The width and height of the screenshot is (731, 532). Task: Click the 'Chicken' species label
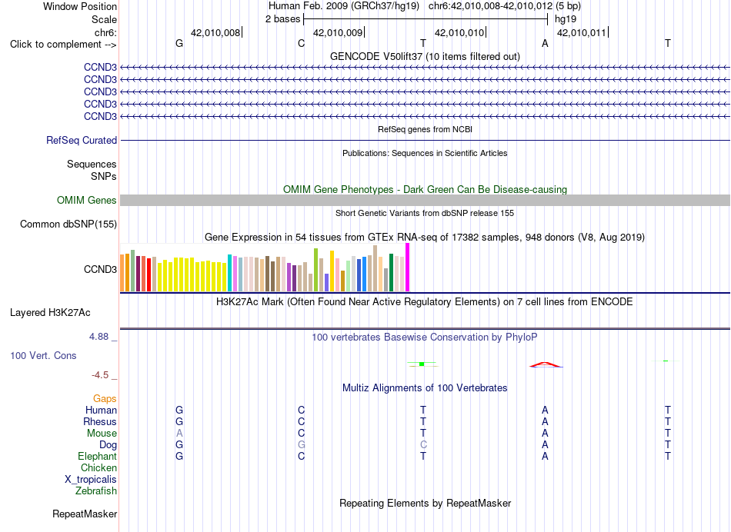[x=98, y=467]
